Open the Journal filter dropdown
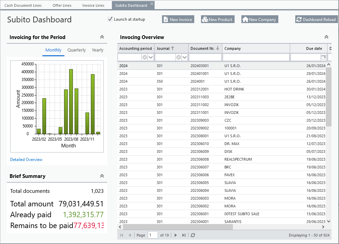Screen dimensions: 339x244 [x=184, y=57]
